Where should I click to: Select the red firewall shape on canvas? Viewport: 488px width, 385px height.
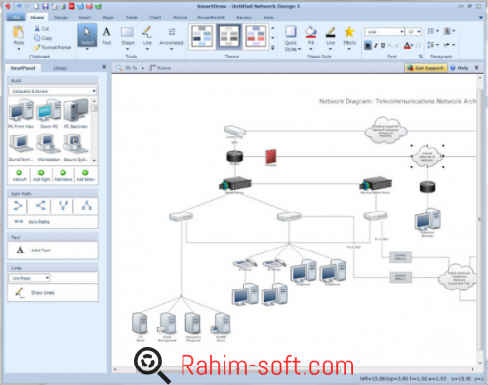point(271,156)
